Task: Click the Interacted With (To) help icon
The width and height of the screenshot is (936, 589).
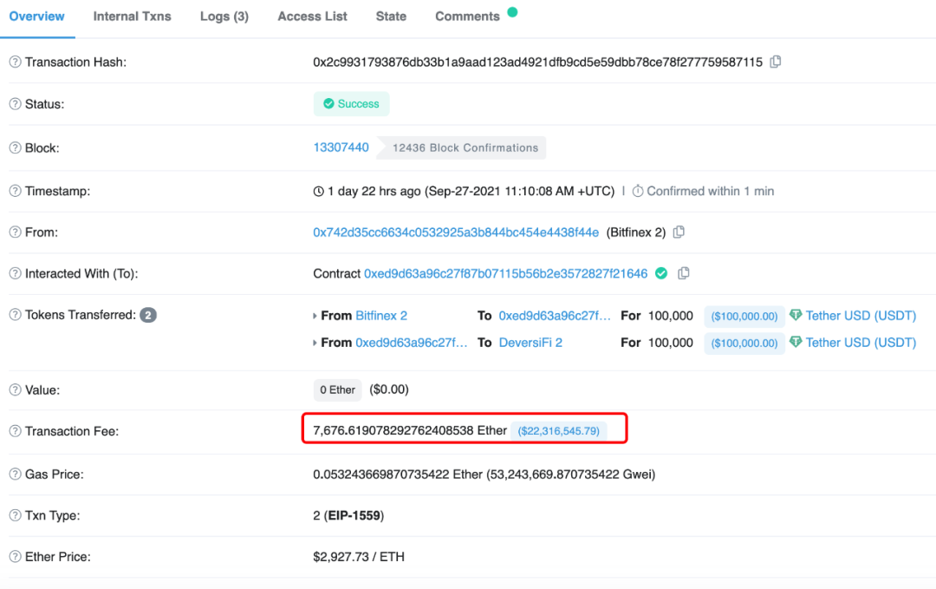Action: click(x=15, y=273)
